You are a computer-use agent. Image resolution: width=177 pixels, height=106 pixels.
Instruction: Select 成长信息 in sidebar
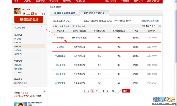point(30,47)
